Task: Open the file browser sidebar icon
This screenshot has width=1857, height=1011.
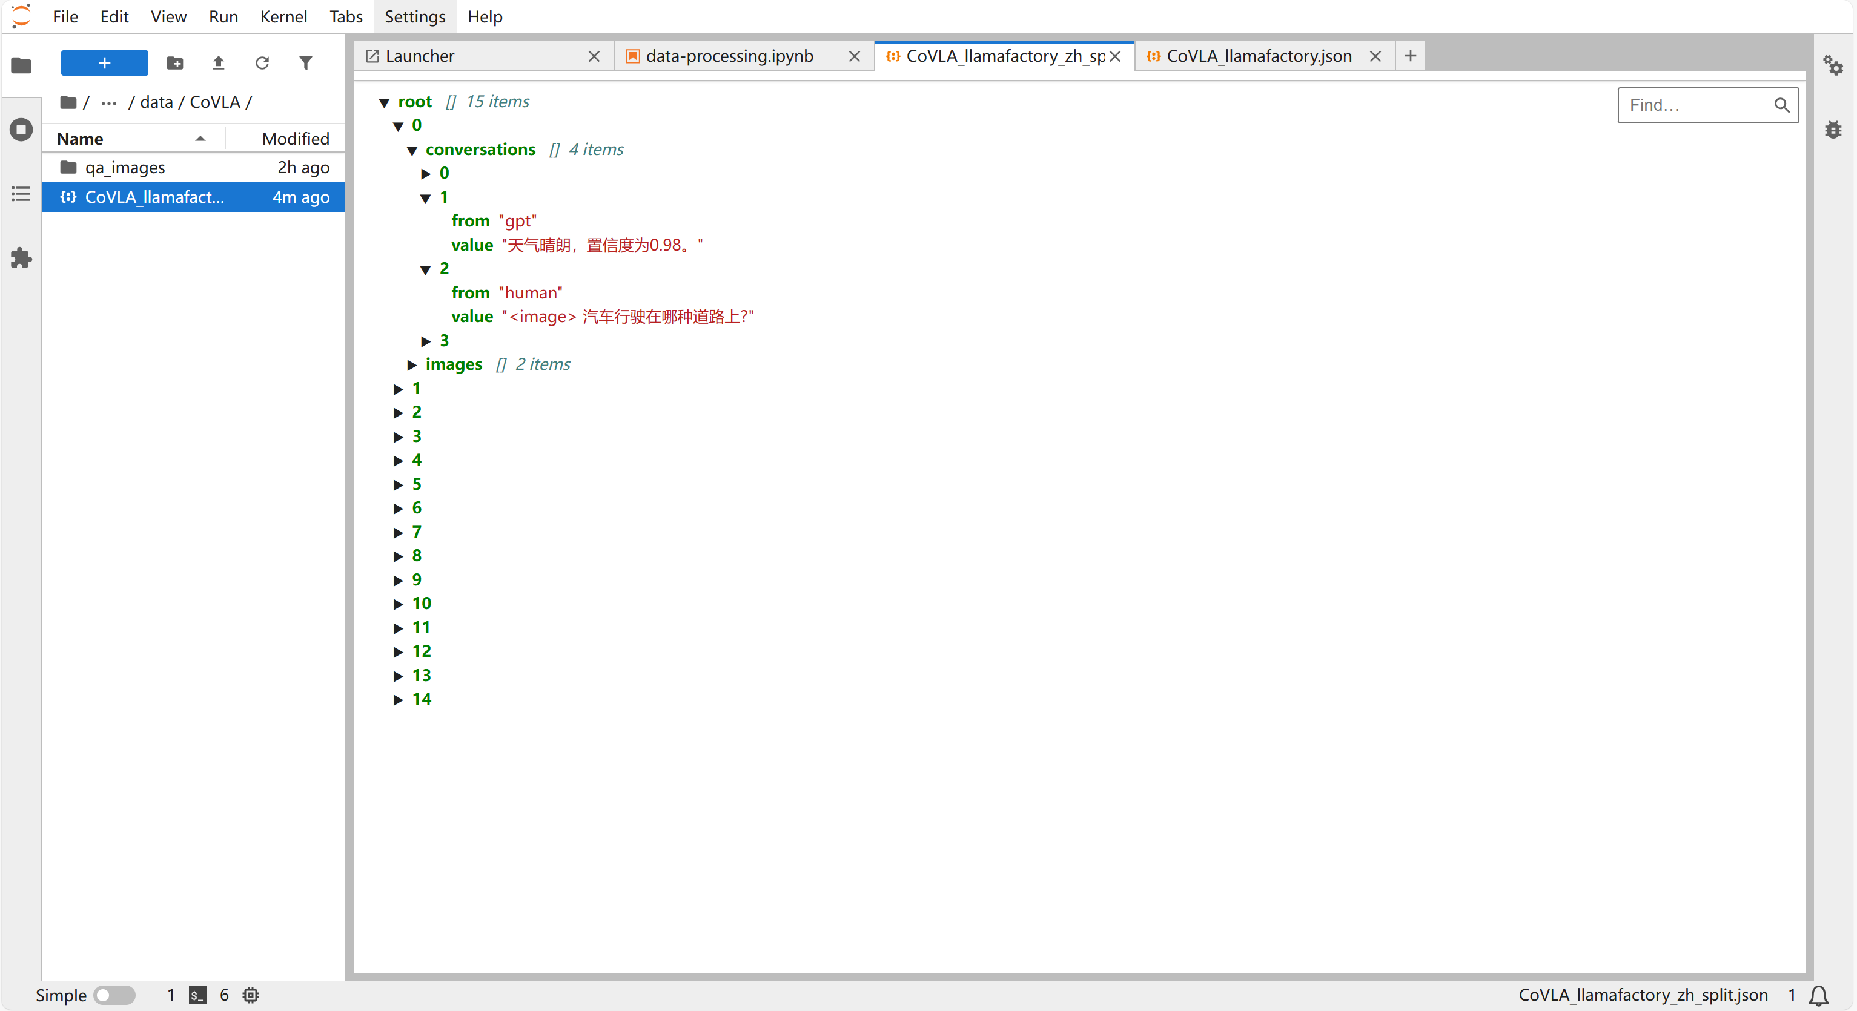Action: tap(21, 65)
